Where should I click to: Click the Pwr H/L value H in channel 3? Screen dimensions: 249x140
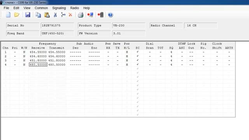coord(127,61)
